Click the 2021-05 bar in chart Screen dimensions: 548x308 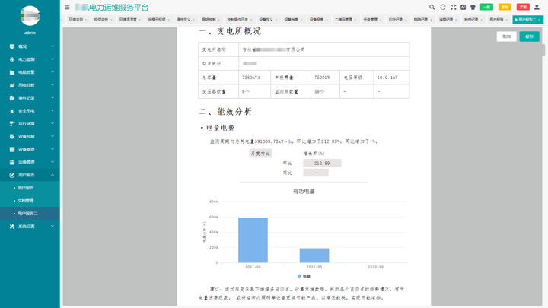pos(314,256)
